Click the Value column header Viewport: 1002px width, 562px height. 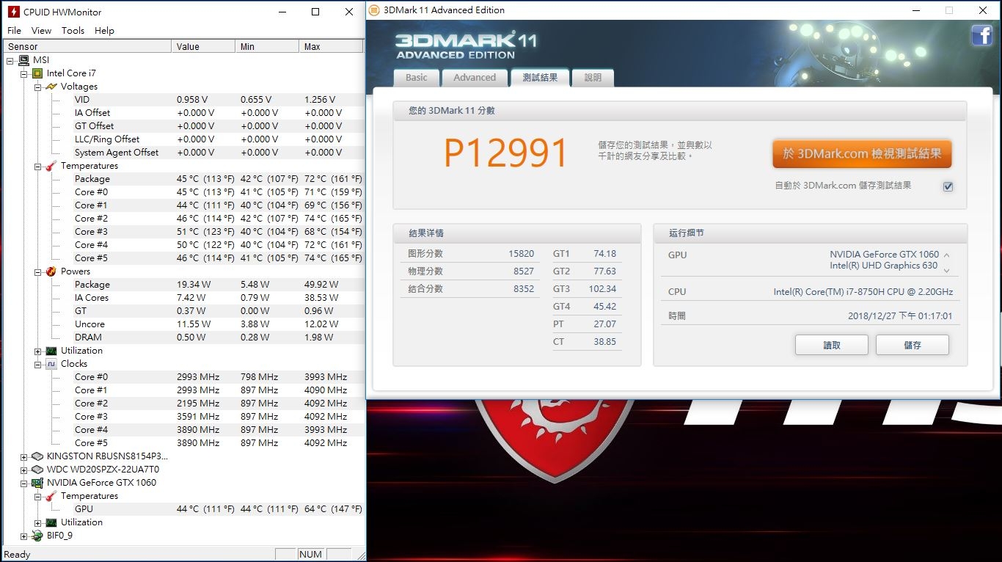pyautogui.click(x=205, y=46)
